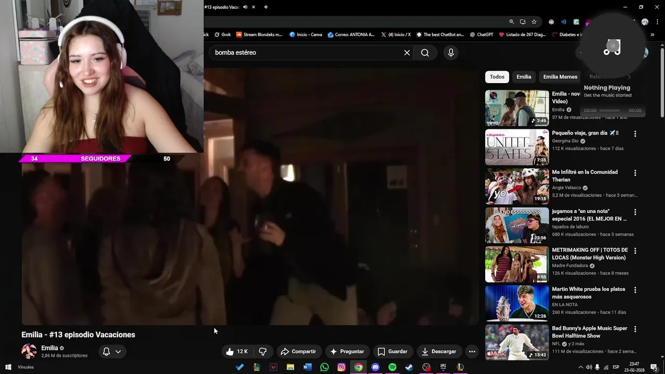Like the Emilia video
665x374 pixels.
237,352
